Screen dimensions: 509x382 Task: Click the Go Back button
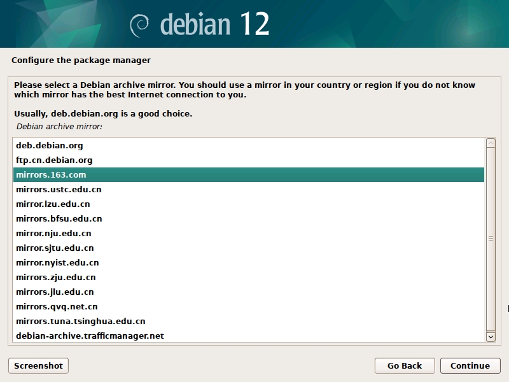[405, 365]
